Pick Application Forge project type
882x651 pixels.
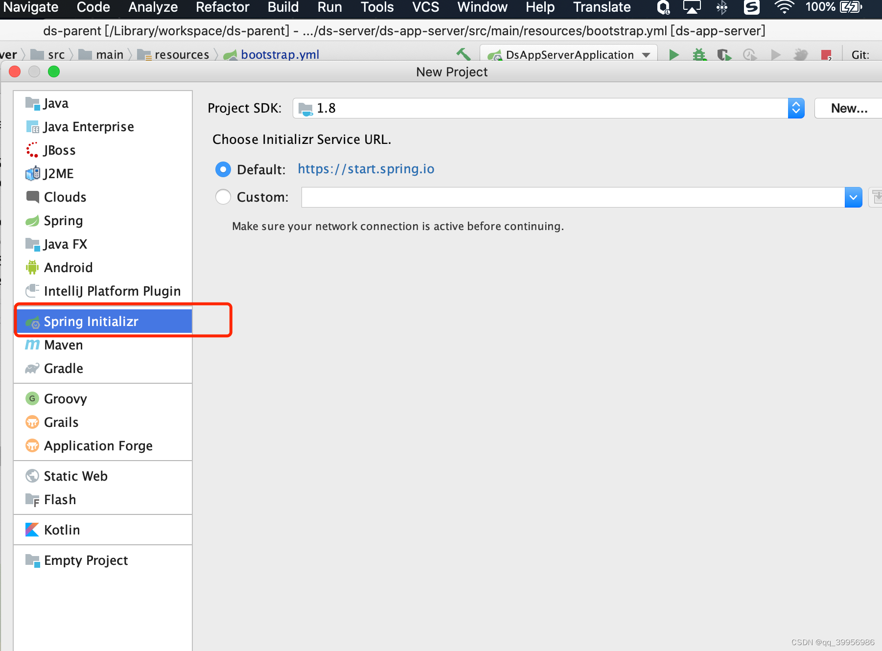pos(103,446)
